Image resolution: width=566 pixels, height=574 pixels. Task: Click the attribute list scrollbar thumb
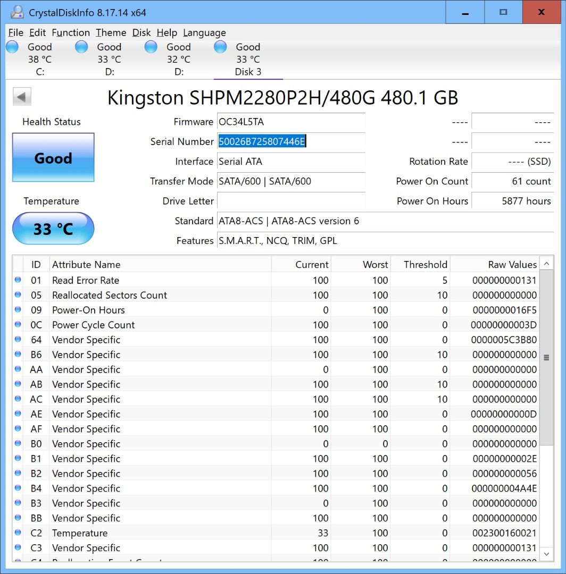click(x=547, y=358)
